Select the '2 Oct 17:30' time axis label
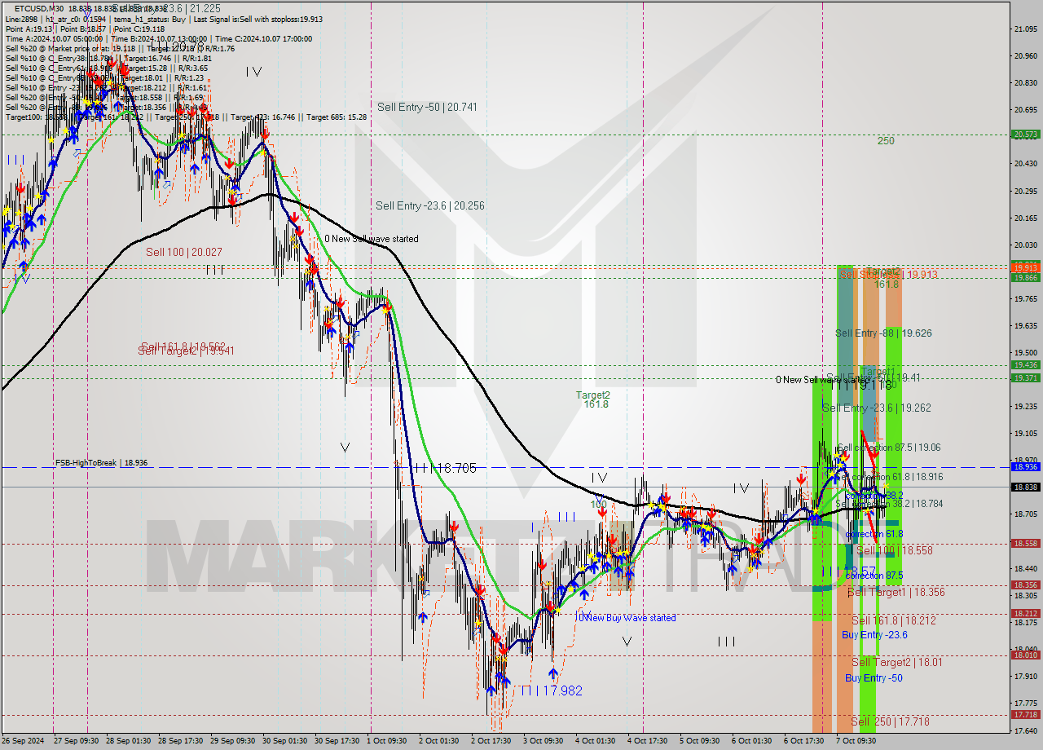 coord(493,741)
